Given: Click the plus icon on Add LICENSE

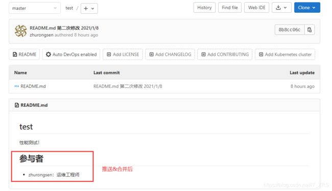Looking at the screenshot, I should pos(109,55).
